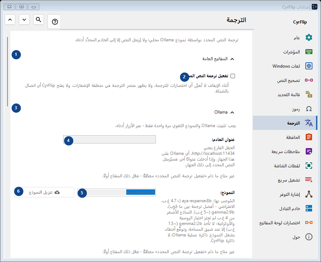Open the لغات Windows settings page
The image size is (321, 262).
(285, 66)
